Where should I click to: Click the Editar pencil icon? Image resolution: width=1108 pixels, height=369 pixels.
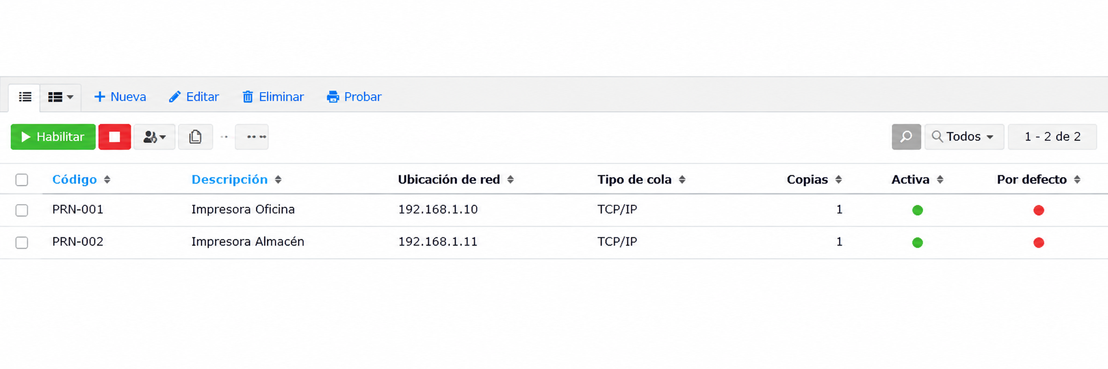tap(174, 97)
